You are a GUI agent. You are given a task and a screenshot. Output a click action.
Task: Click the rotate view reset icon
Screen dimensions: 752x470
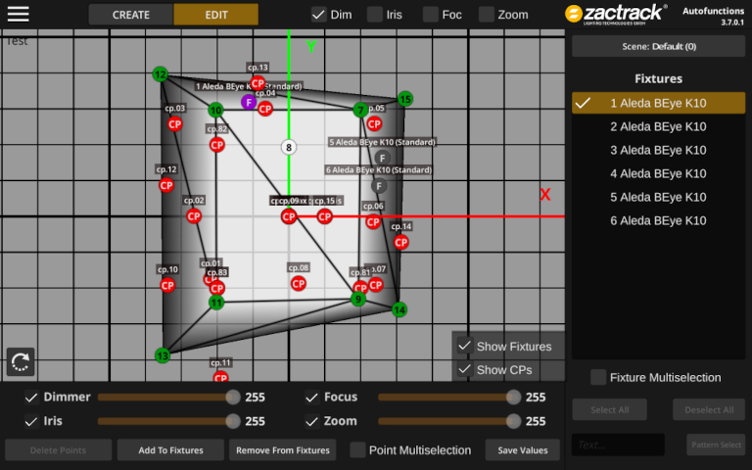(x=21, y=361)
